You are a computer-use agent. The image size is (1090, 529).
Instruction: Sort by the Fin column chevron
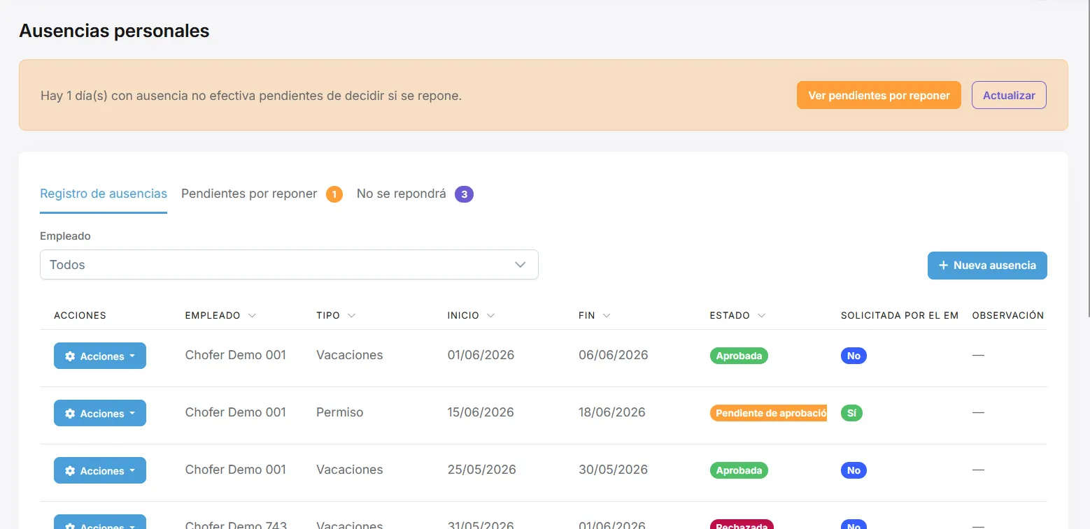(x=606, y=316)
